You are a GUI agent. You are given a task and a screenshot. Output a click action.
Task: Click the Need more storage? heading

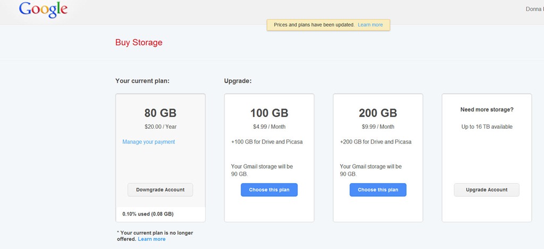[x=487, y=110]
